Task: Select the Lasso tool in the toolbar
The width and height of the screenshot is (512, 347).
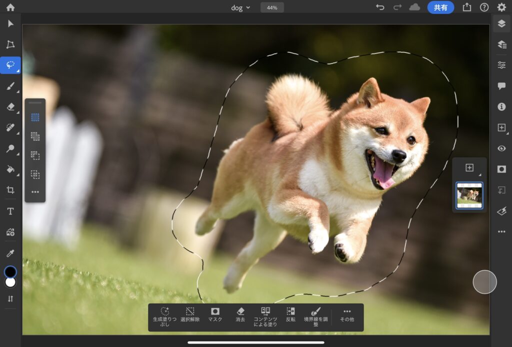Action: (x=10, y=65)
